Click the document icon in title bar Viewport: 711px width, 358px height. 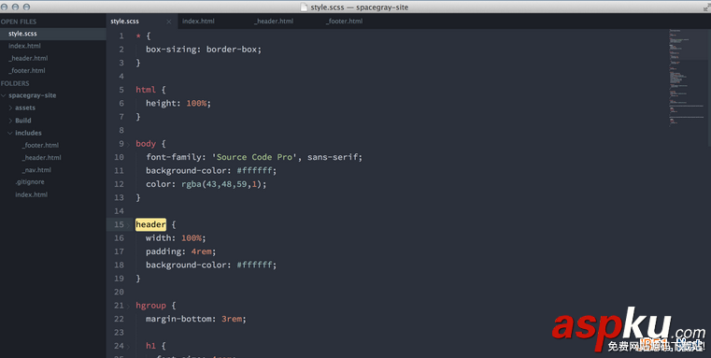point(304,7)
